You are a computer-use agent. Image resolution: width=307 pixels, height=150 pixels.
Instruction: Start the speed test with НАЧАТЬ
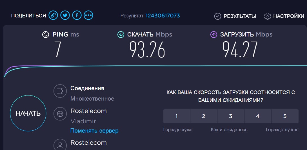click(x=28, y=113)
